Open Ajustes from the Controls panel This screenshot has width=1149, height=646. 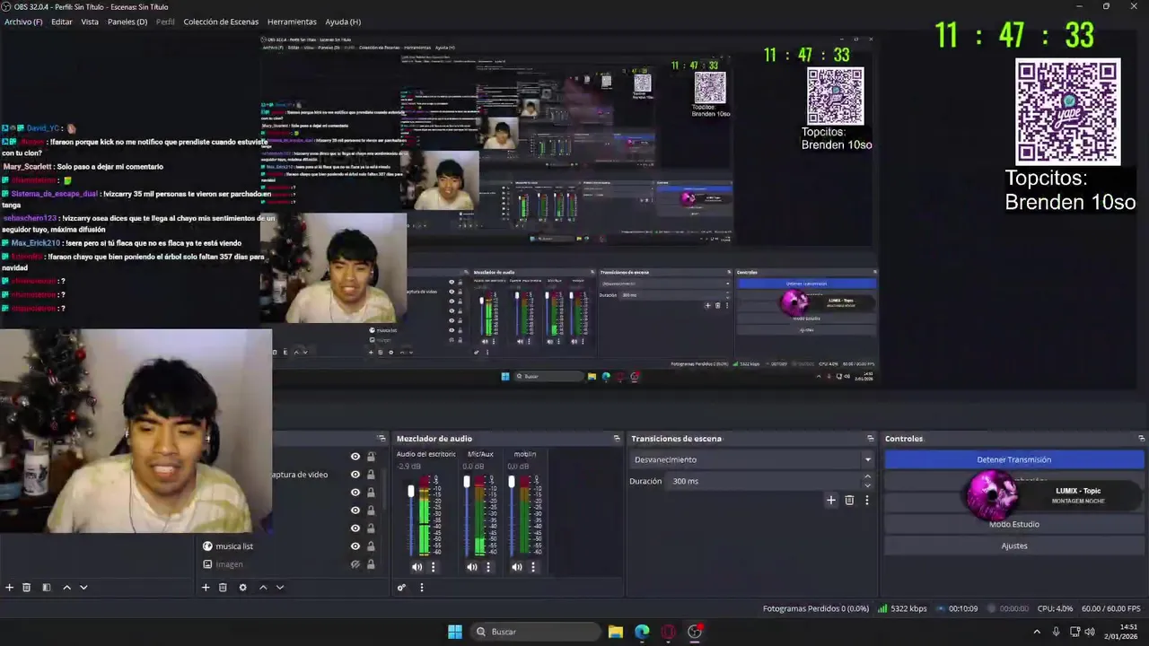pyautogui.click(x=1014, y=546)
